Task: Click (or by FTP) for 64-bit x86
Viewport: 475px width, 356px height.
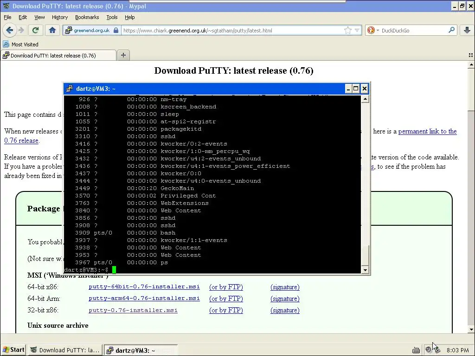Action: (226, 287)
